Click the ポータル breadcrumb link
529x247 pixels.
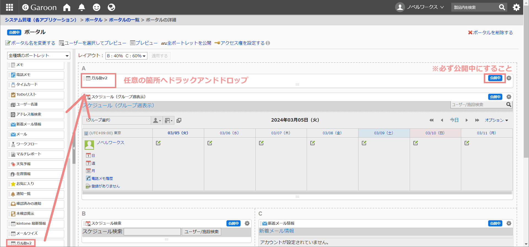(94, 20)
